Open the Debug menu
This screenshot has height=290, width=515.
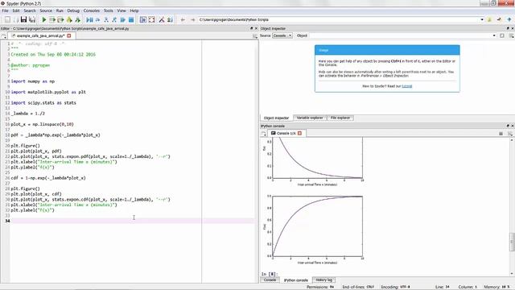pos(73,10)
